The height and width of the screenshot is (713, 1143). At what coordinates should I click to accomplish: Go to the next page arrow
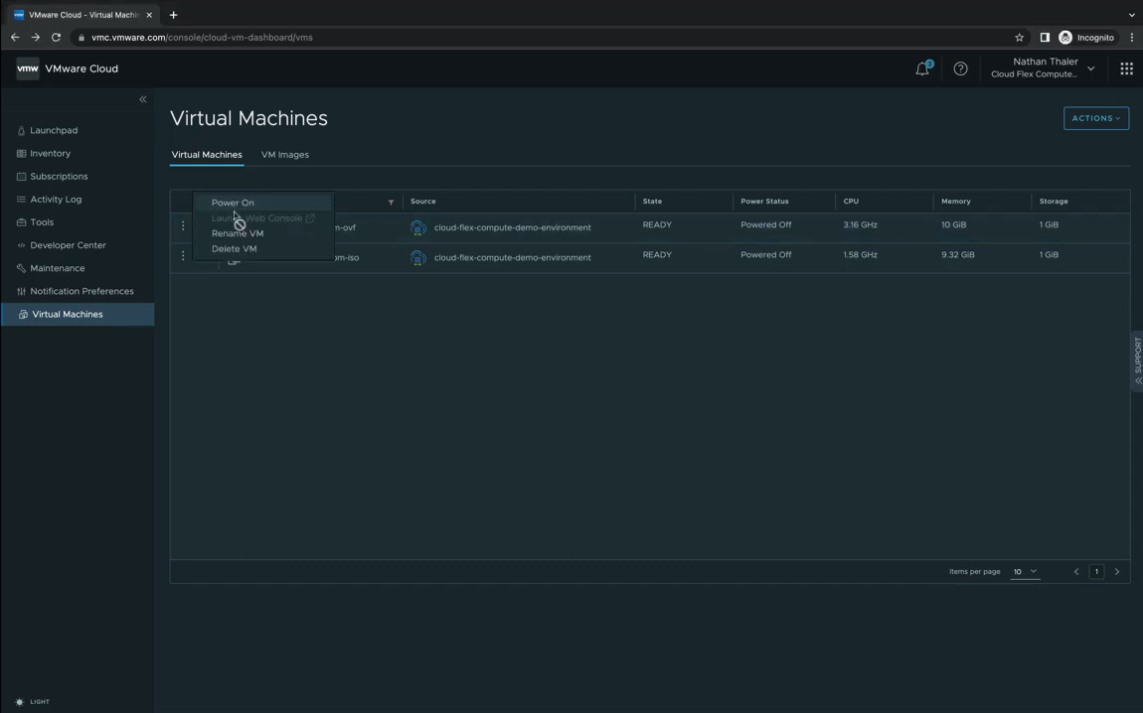pos(1117,572)
